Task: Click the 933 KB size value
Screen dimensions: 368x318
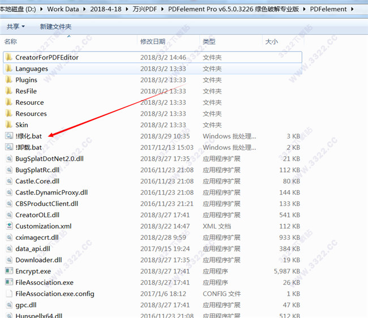Action: point(290,237)
